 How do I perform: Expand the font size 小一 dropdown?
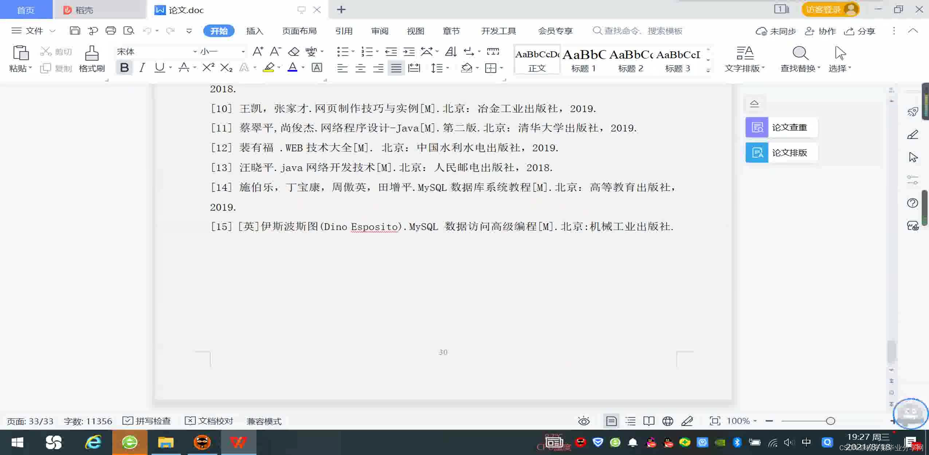243,52
